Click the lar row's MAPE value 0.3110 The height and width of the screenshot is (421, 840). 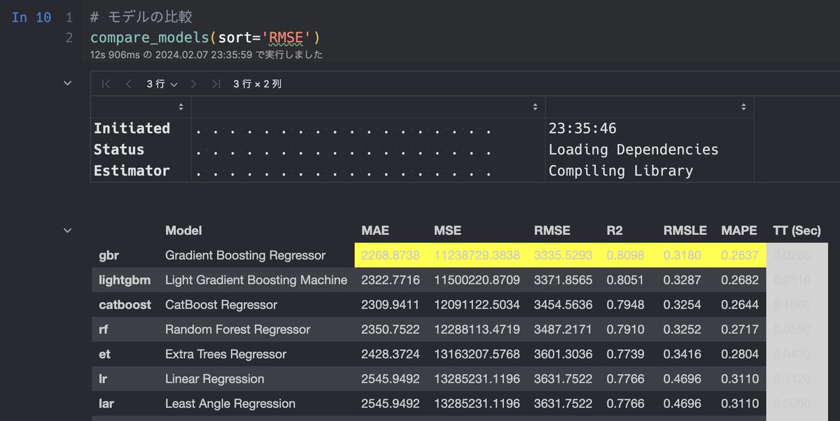[x=740, y=404]
